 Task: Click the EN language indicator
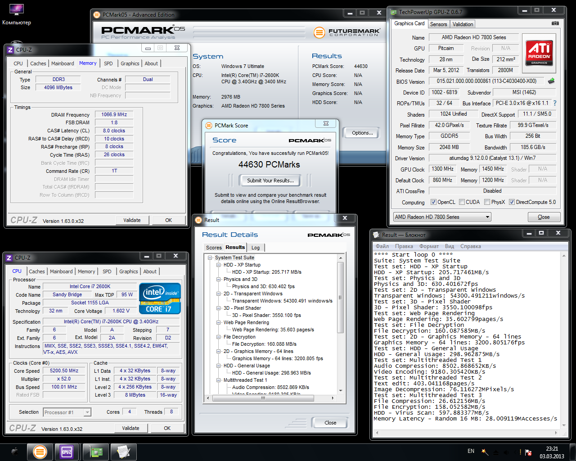pyautogui.click(x=471, y=451)
